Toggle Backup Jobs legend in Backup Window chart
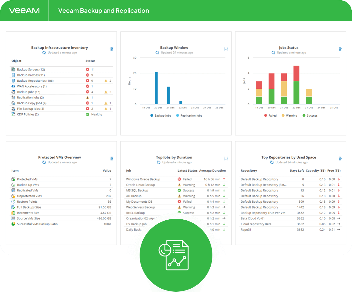352x292 pixels. point(161,115)
